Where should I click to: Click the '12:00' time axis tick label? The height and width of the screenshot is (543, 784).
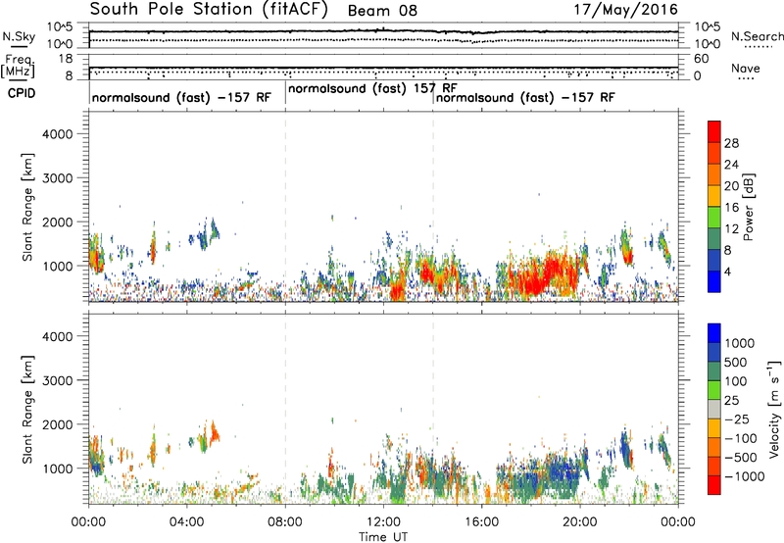point(383,522)
